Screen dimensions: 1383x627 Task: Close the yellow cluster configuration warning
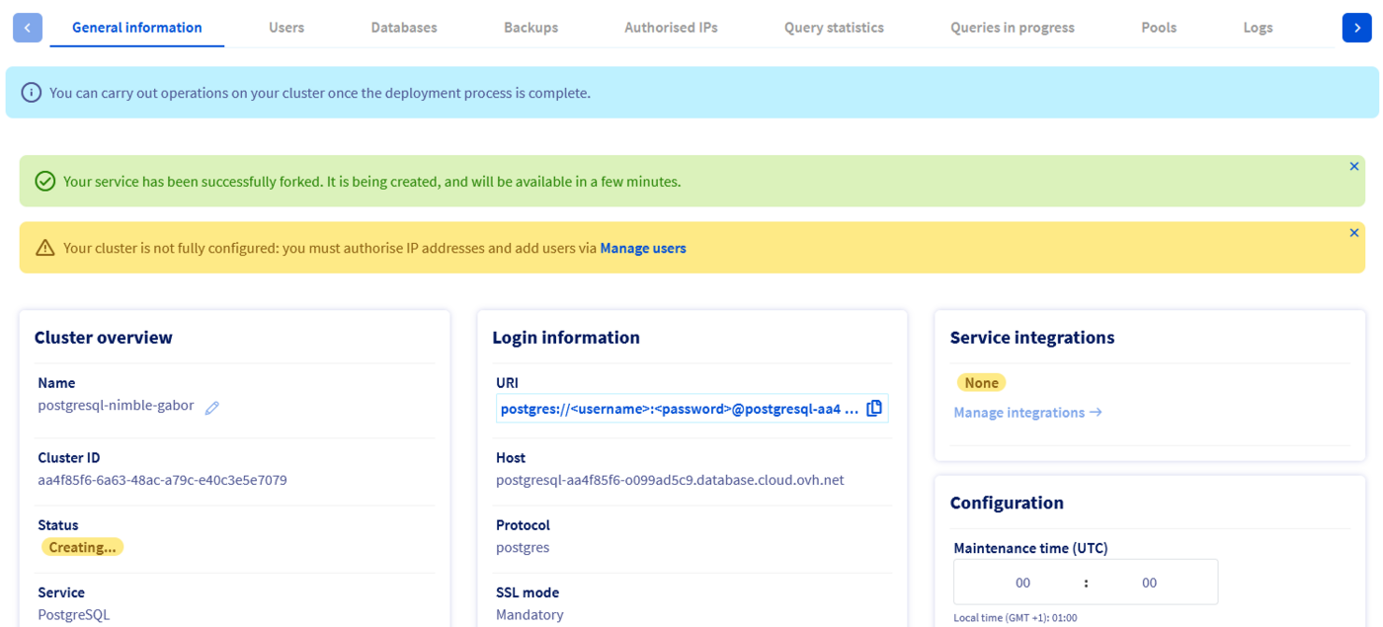(x=1354, y=233)
